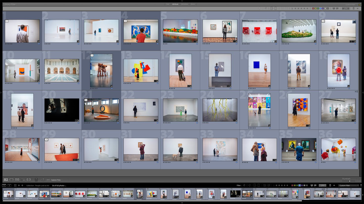Screen dimensions: 364x204
Task: Select the Painter spray can tool
Action: point(36,180)
